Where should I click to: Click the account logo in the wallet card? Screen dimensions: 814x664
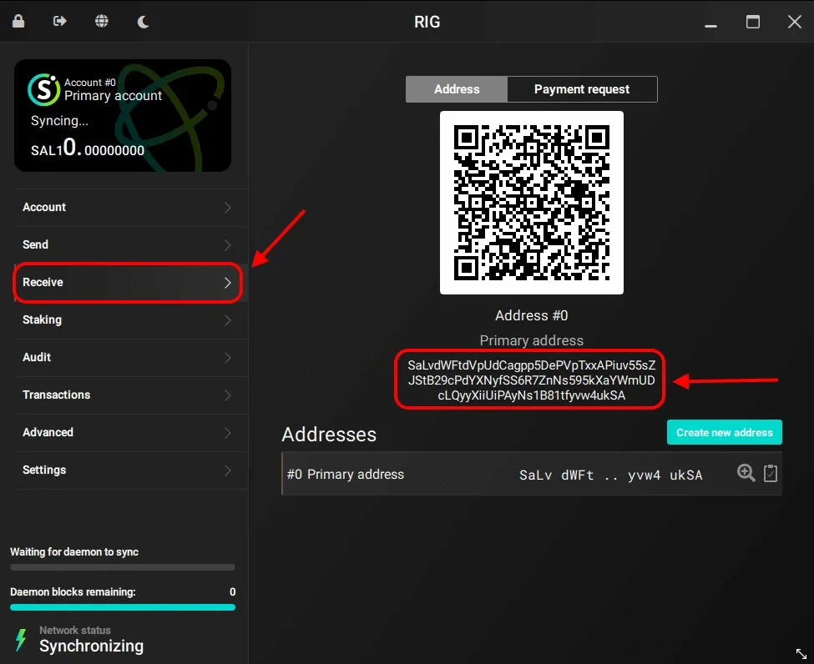pos(43,89)
